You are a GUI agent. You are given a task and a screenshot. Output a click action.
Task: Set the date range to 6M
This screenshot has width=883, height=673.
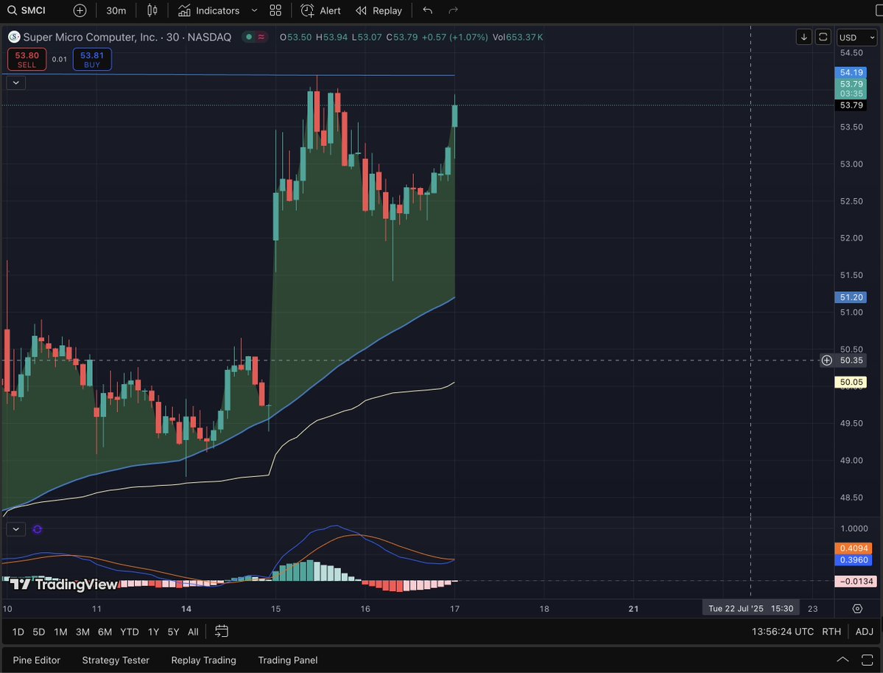point(105,632)
